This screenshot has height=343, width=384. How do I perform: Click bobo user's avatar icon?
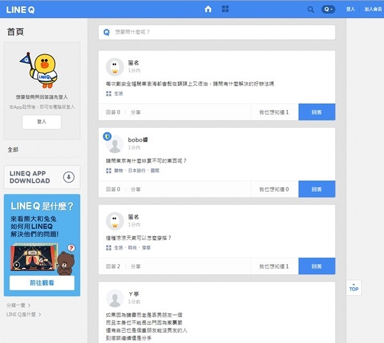(114, 144)
